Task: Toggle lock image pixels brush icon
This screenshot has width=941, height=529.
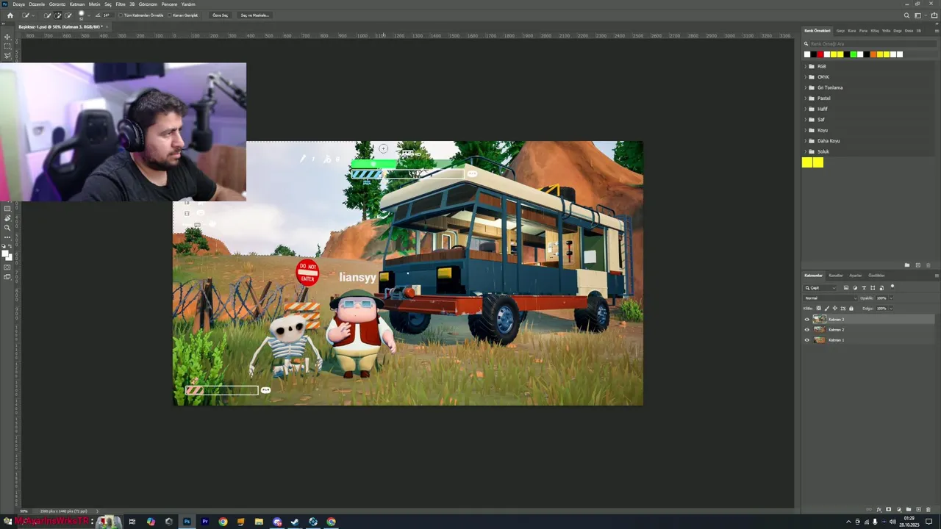Action: pyautogui.click(x=827, y=309)
